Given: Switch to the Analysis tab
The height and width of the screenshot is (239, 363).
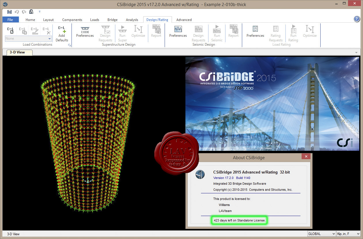Looking at the screenshot, I should point(132,20).
